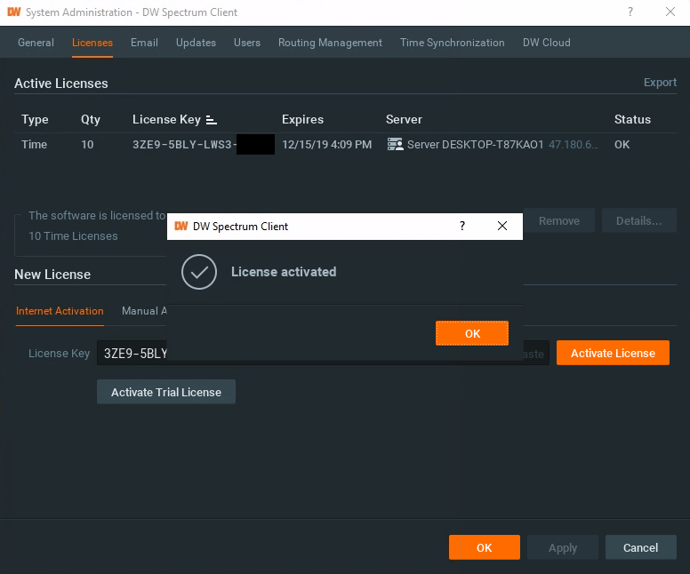Click the Apply button
The width and height of the screenshot is (690, 574).
pyautogui.click(x=562, y=547)
